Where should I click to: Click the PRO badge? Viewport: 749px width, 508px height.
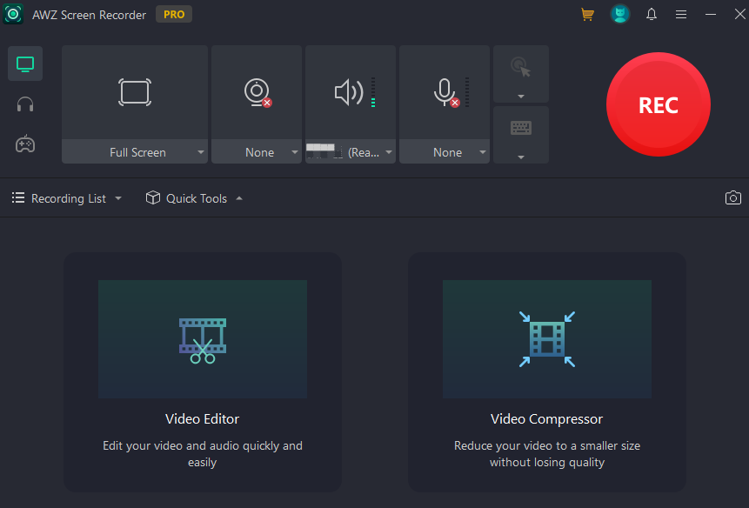174,14
